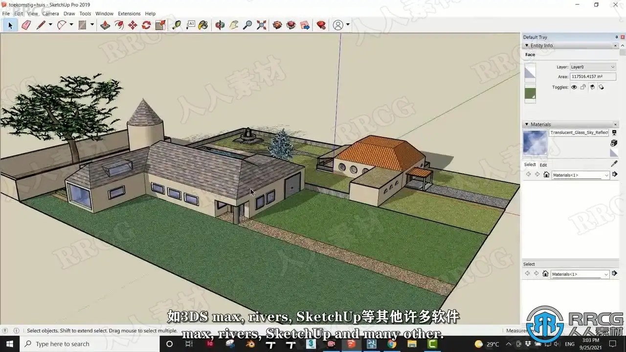Click the Windows search box

point(89,344)
